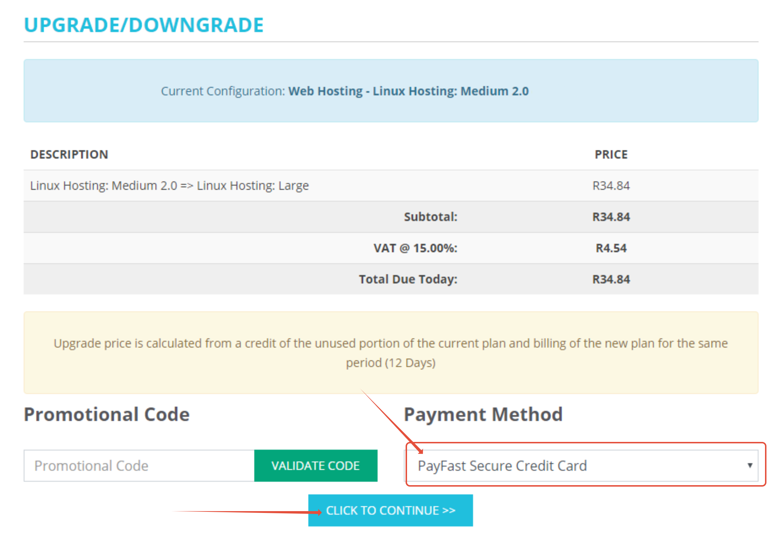Click the VAT @ 15.00% label
Image resolution: width=778 pixels, height=545 pixels.
(x=415, y=248)
